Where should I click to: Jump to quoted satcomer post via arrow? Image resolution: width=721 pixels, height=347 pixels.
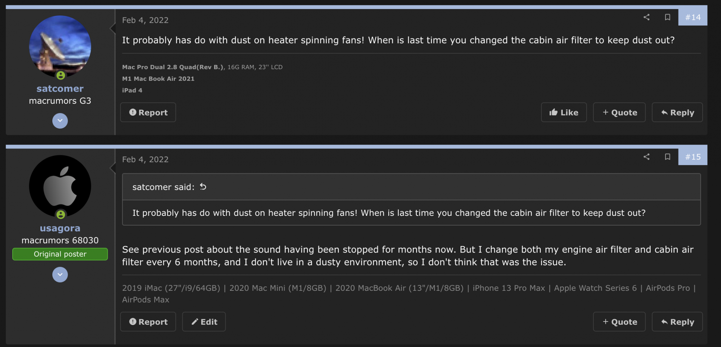coord(203,187)
